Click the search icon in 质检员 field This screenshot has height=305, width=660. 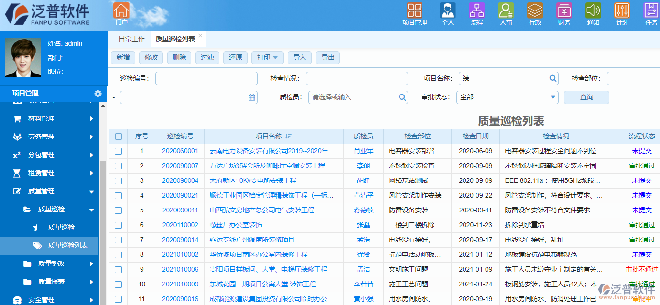[402, 97]
